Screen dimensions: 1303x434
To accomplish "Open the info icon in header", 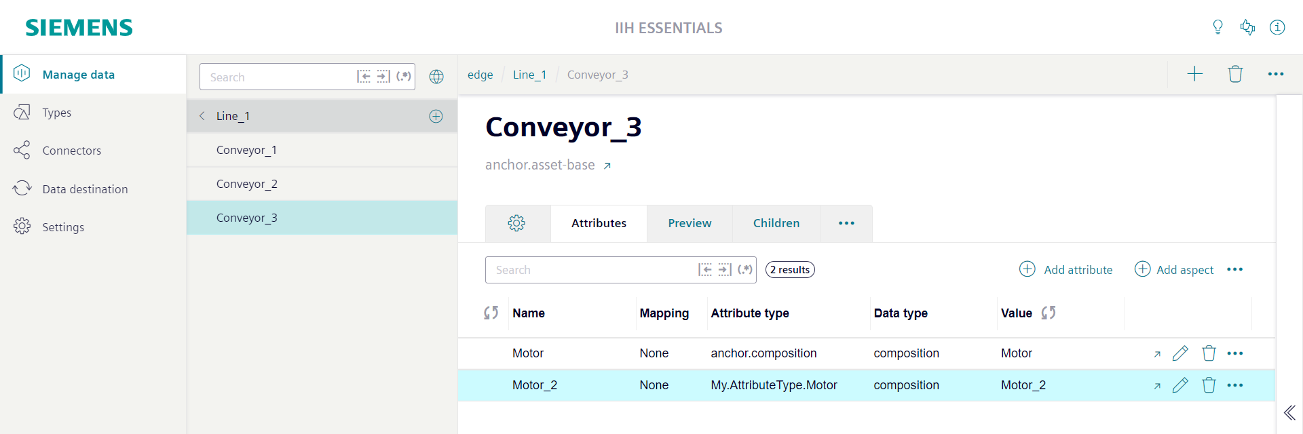I will pos(1277,27).
